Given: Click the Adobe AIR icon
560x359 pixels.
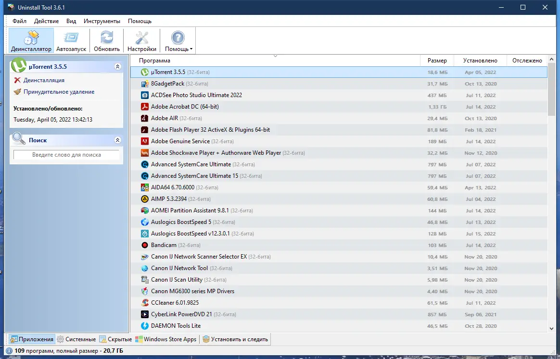Looking at the screenshot, I should pyautogui.click(x=145, y=118).
